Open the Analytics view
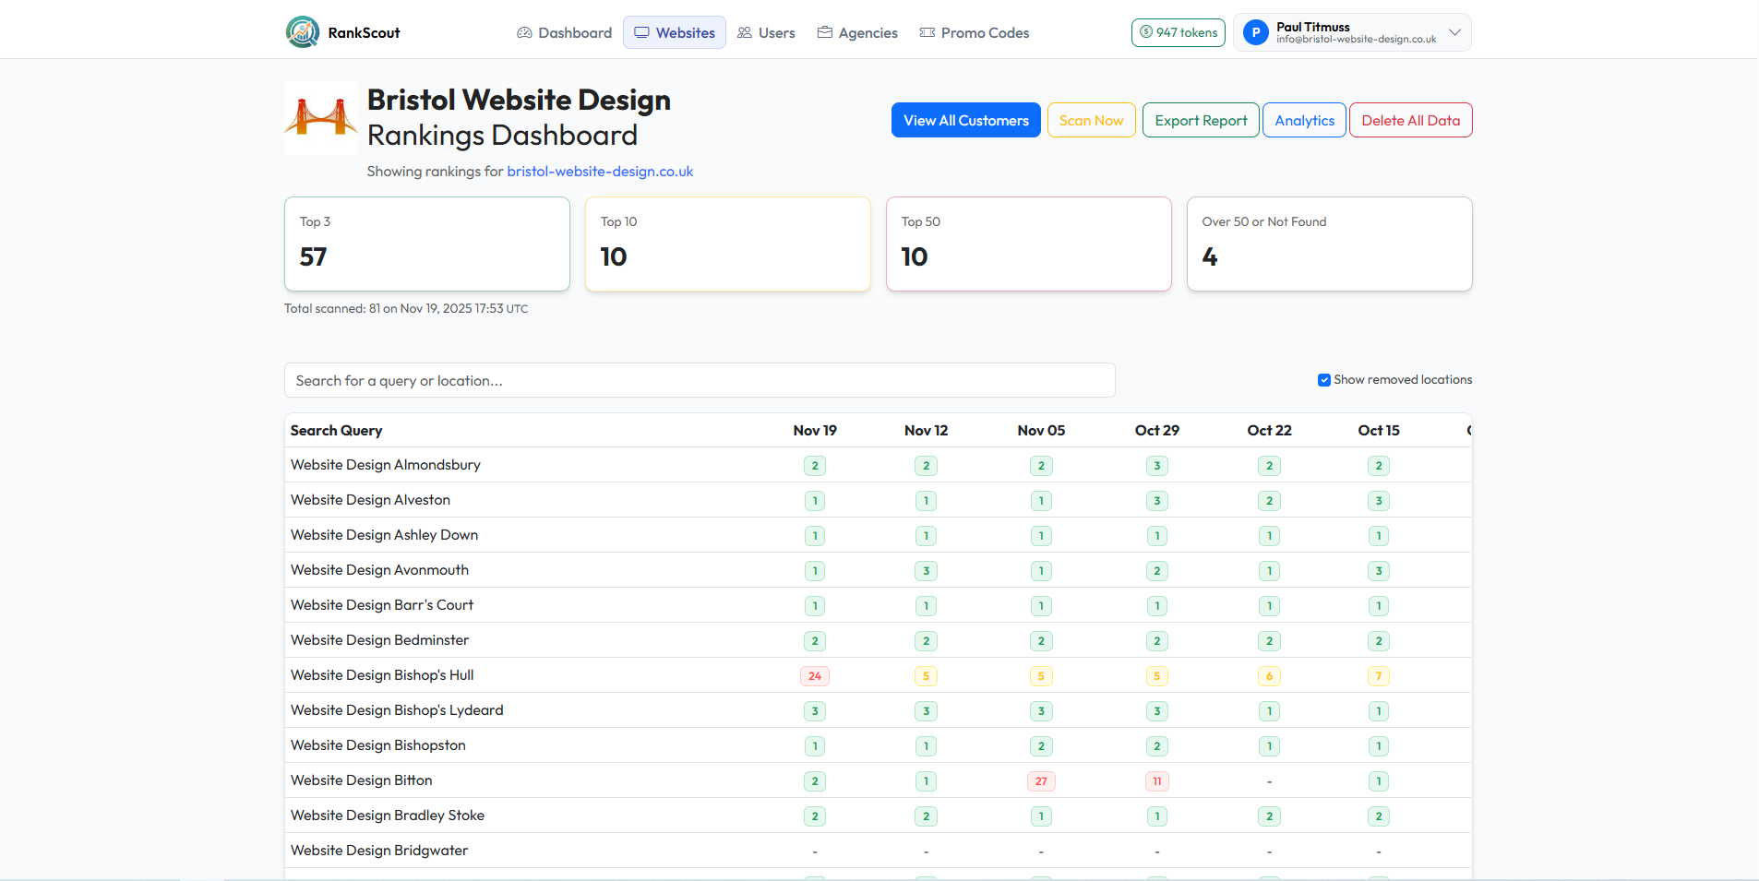 pos(1303,120)
